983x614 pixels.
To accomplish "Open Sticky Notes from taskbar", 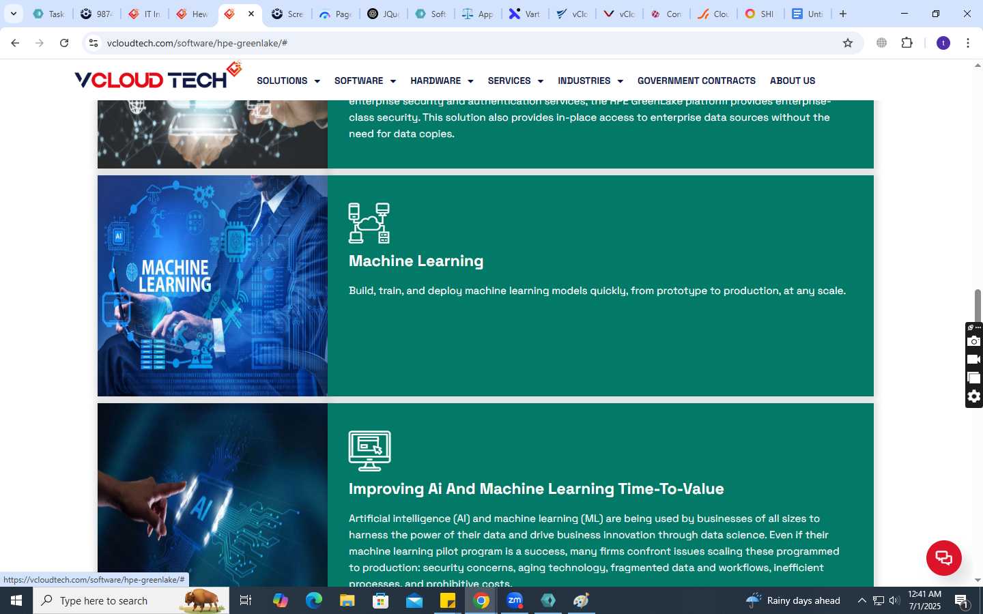I will point(447,600).
